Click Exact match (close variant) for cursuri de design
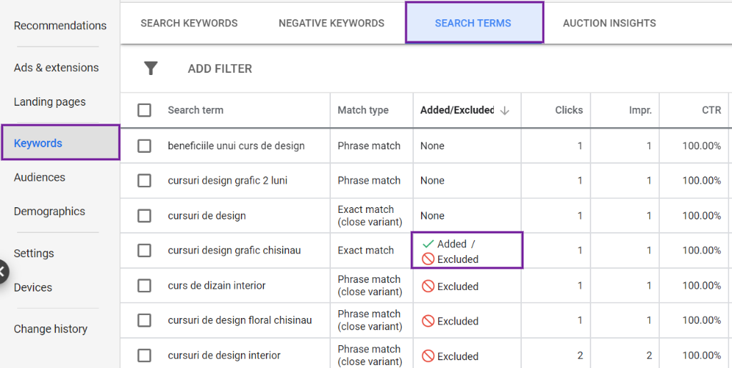This screenshot has height=368, width=732. [x=370, y=216]
